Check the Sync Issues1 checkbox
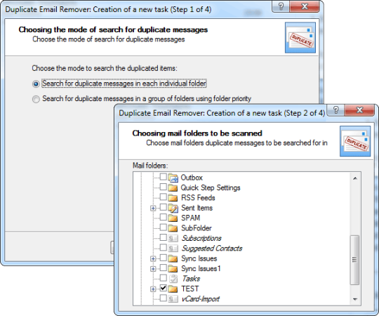The width and height of the screenshot is (379, 316). [x=163, y=268]
